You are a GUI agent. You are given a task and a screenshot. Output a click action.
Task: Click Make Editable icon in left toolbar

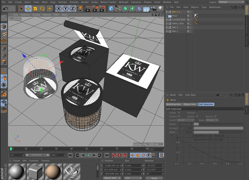pos(4,18)
